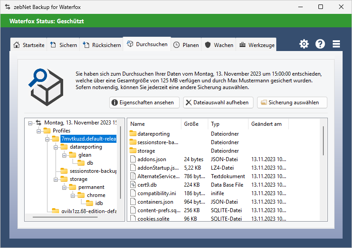
Task: Click the LZ4-Datei type cell
Action: pyautogui.click(x=222, y=168)
